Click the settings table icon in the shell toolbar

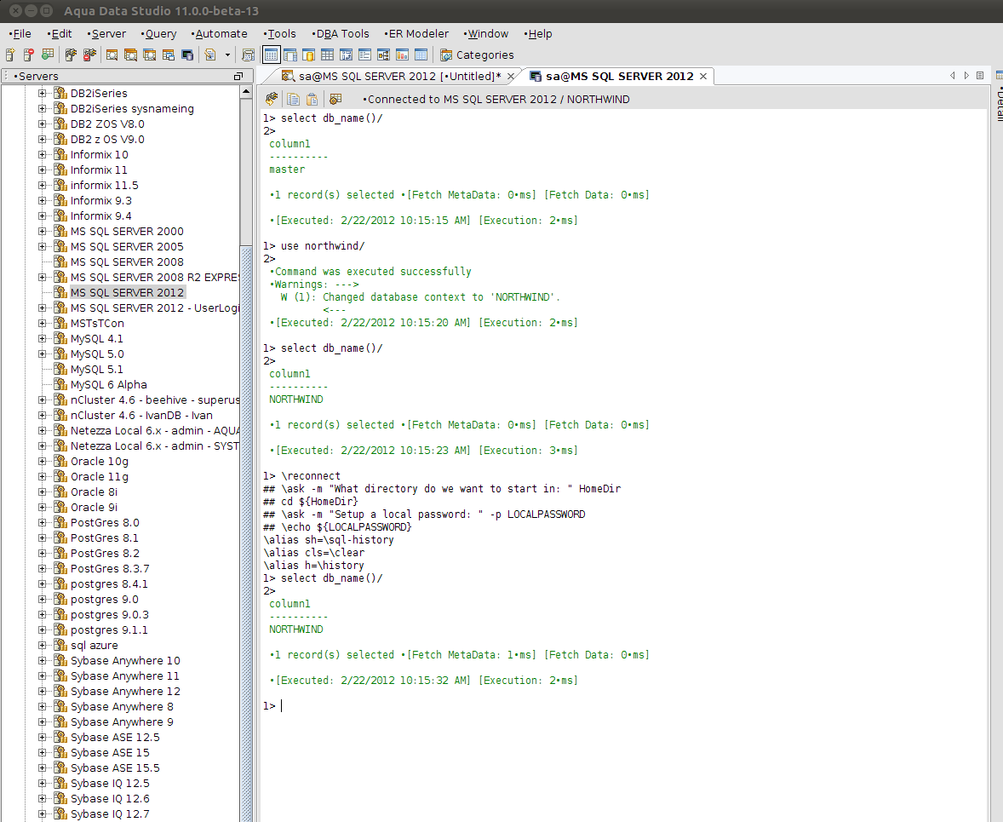click(x=335, y=99)
